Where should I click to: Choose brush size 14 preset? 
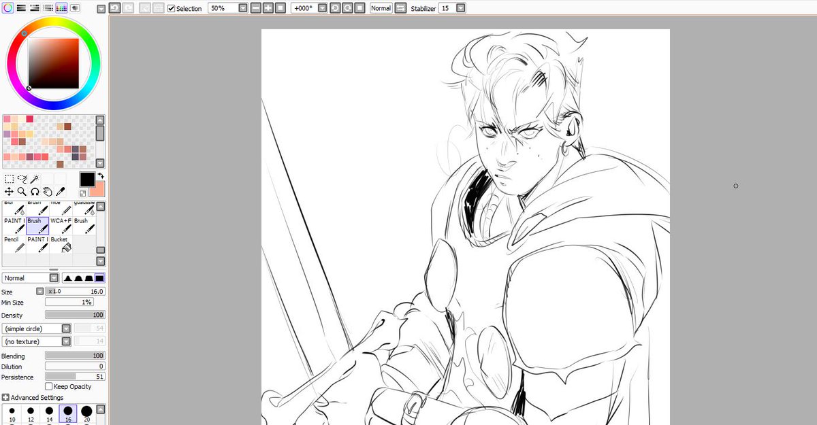(49, 415)
